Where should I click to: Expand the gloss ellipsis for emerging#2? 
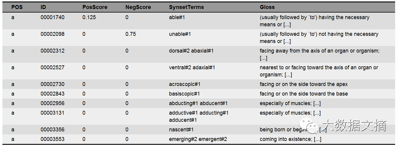pyautogui.click(x=317, y=139)
